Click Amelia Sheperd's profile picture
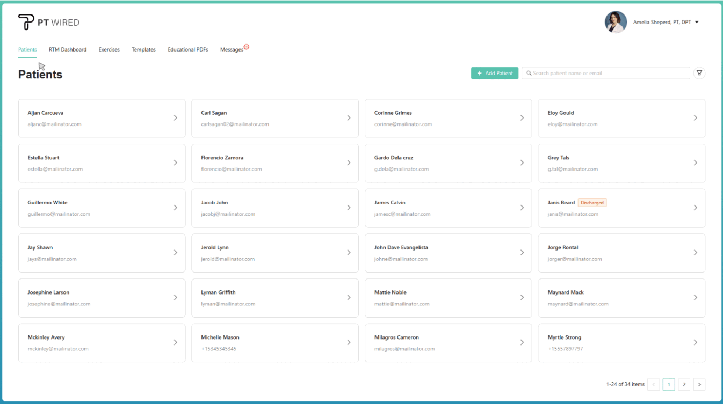The width and height of the screenshot is (723, 404). point(616,22)
